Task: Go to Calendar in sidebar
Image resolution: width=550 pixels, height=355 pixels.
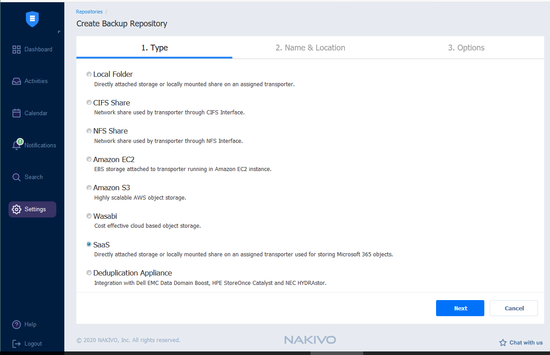Action: tap(36, 113)
